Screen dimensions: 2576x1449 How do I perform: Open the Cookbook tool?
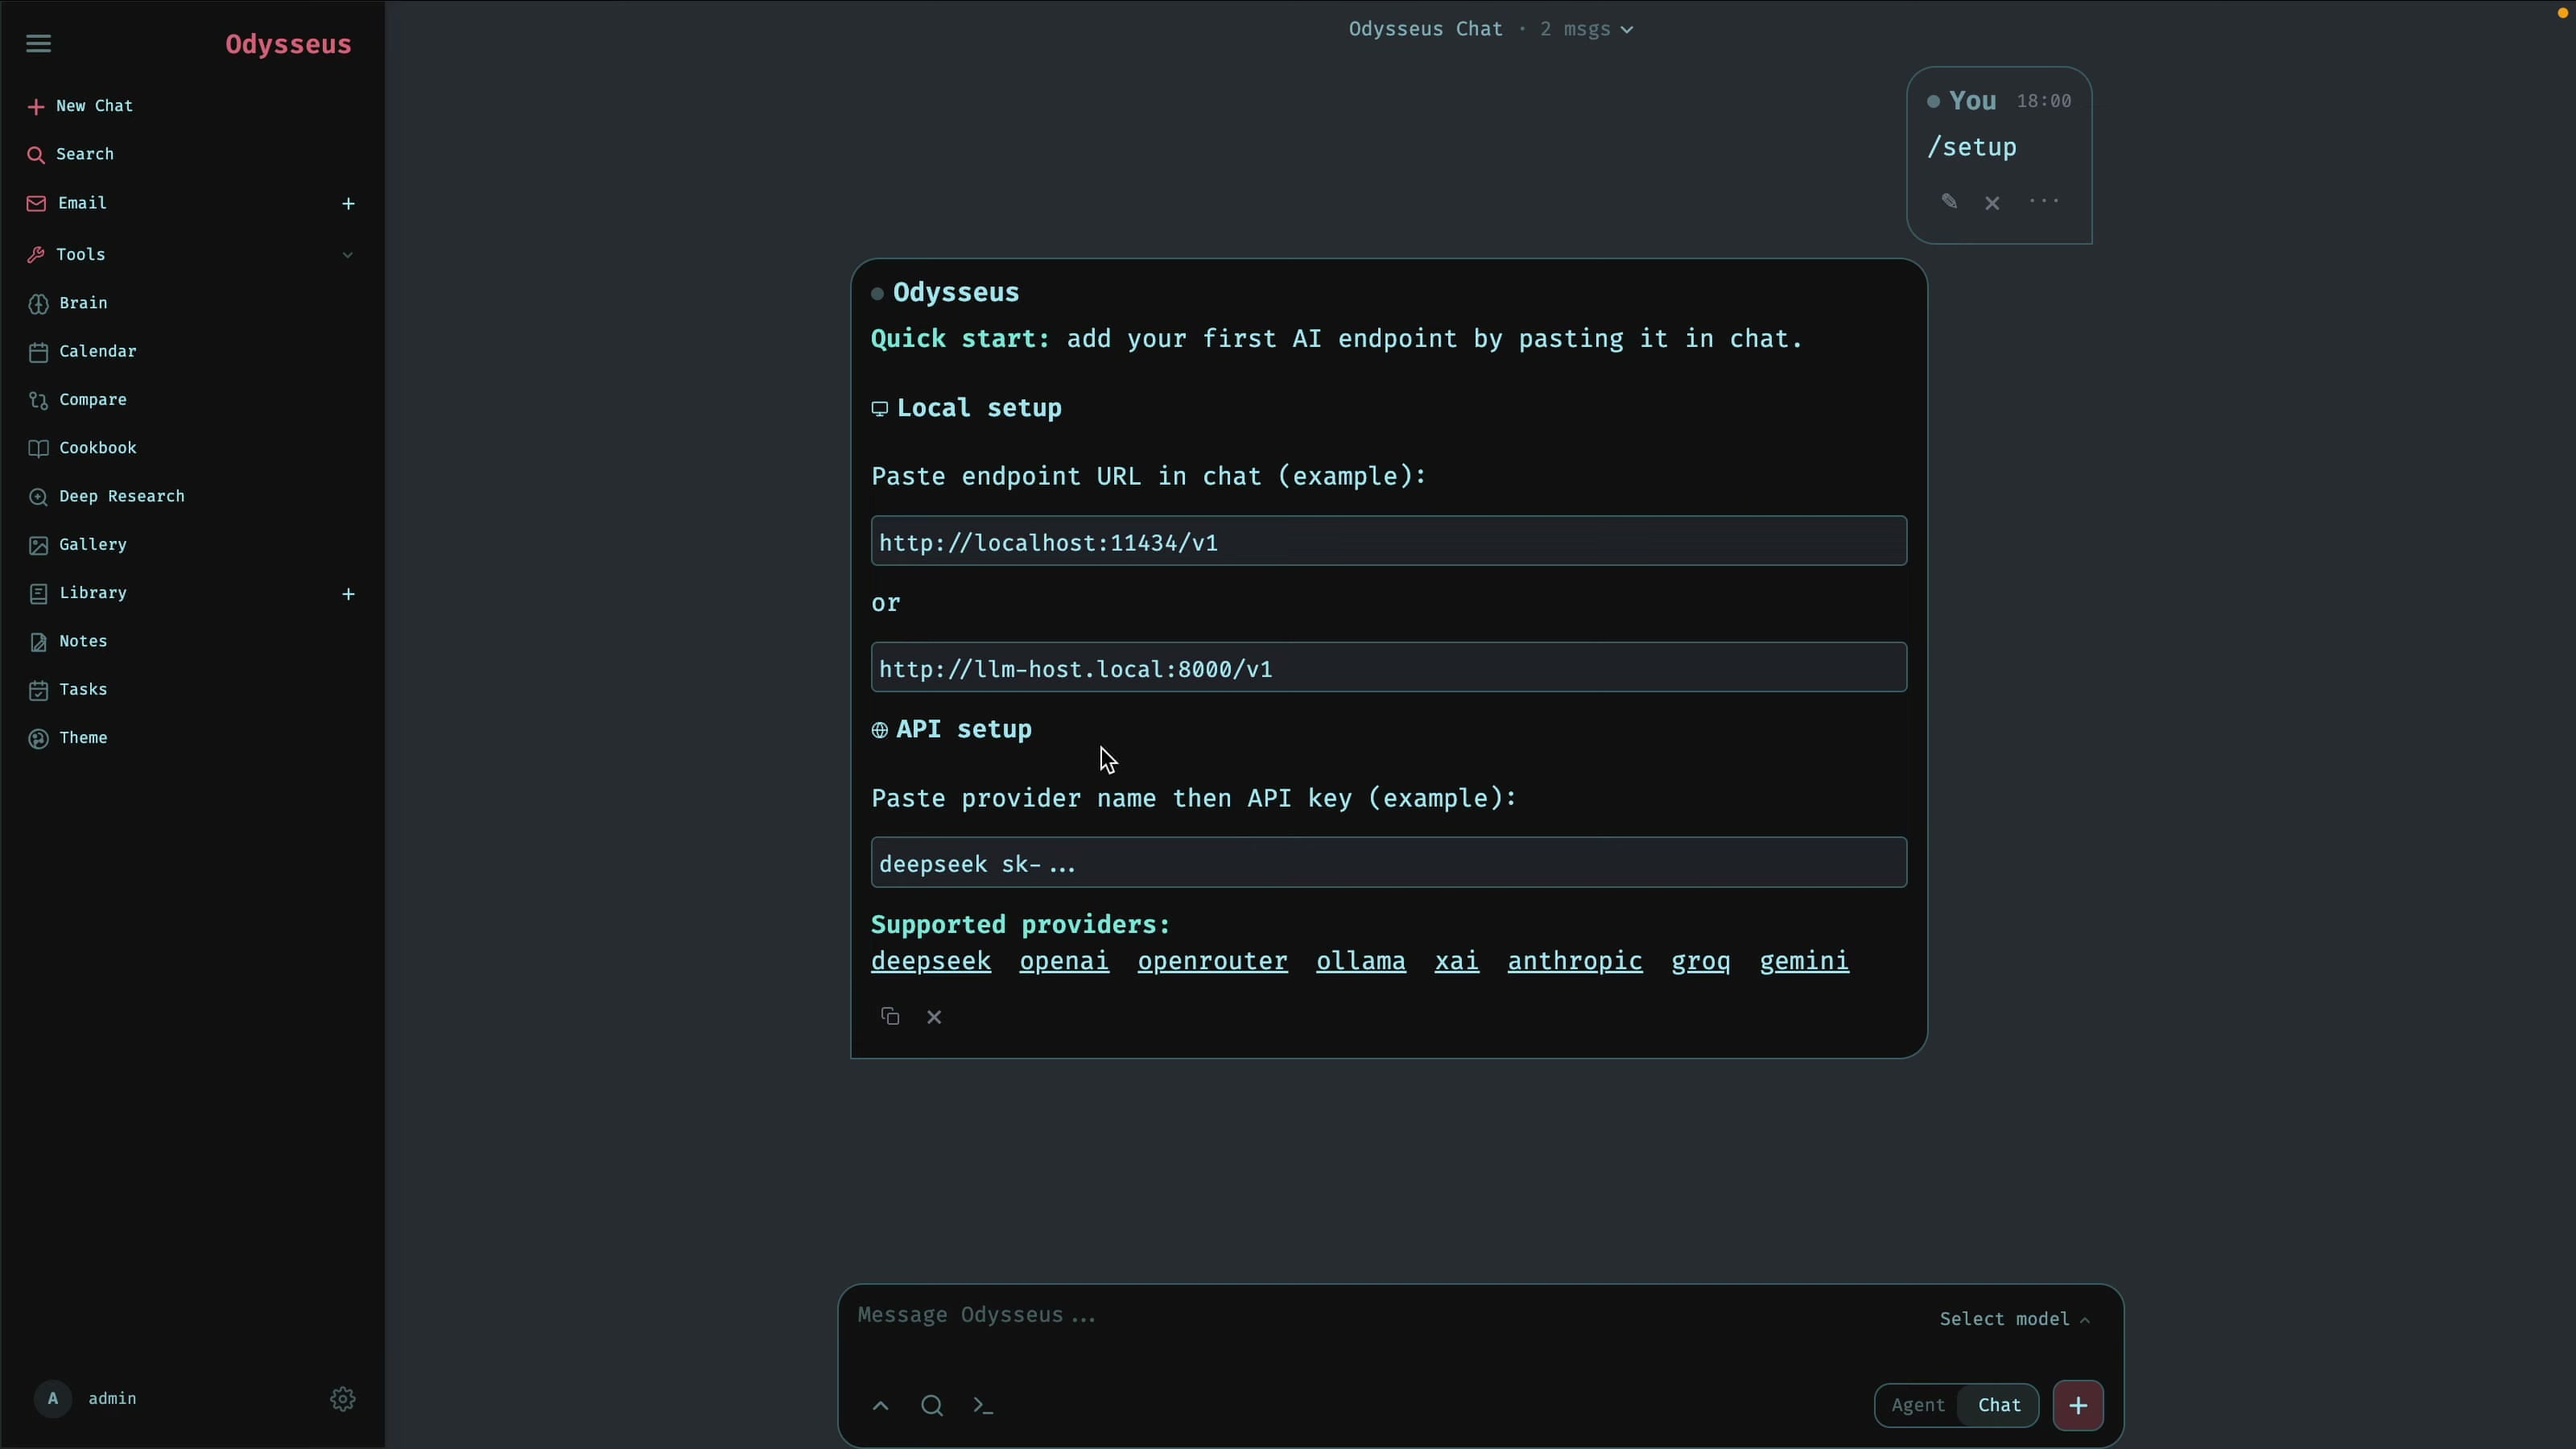click(83, 448)
